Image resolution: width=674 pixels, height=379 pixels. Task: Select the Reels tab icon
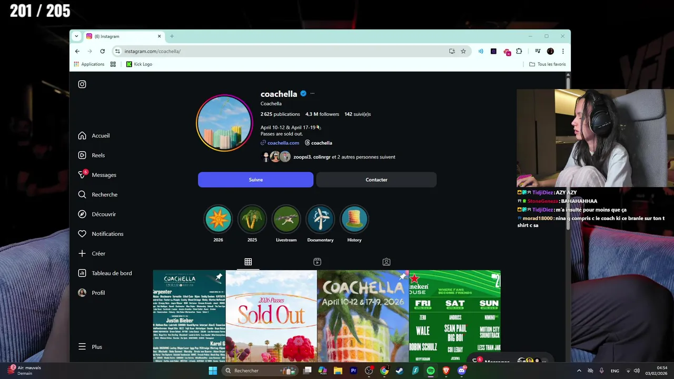[x=317, y=262]
